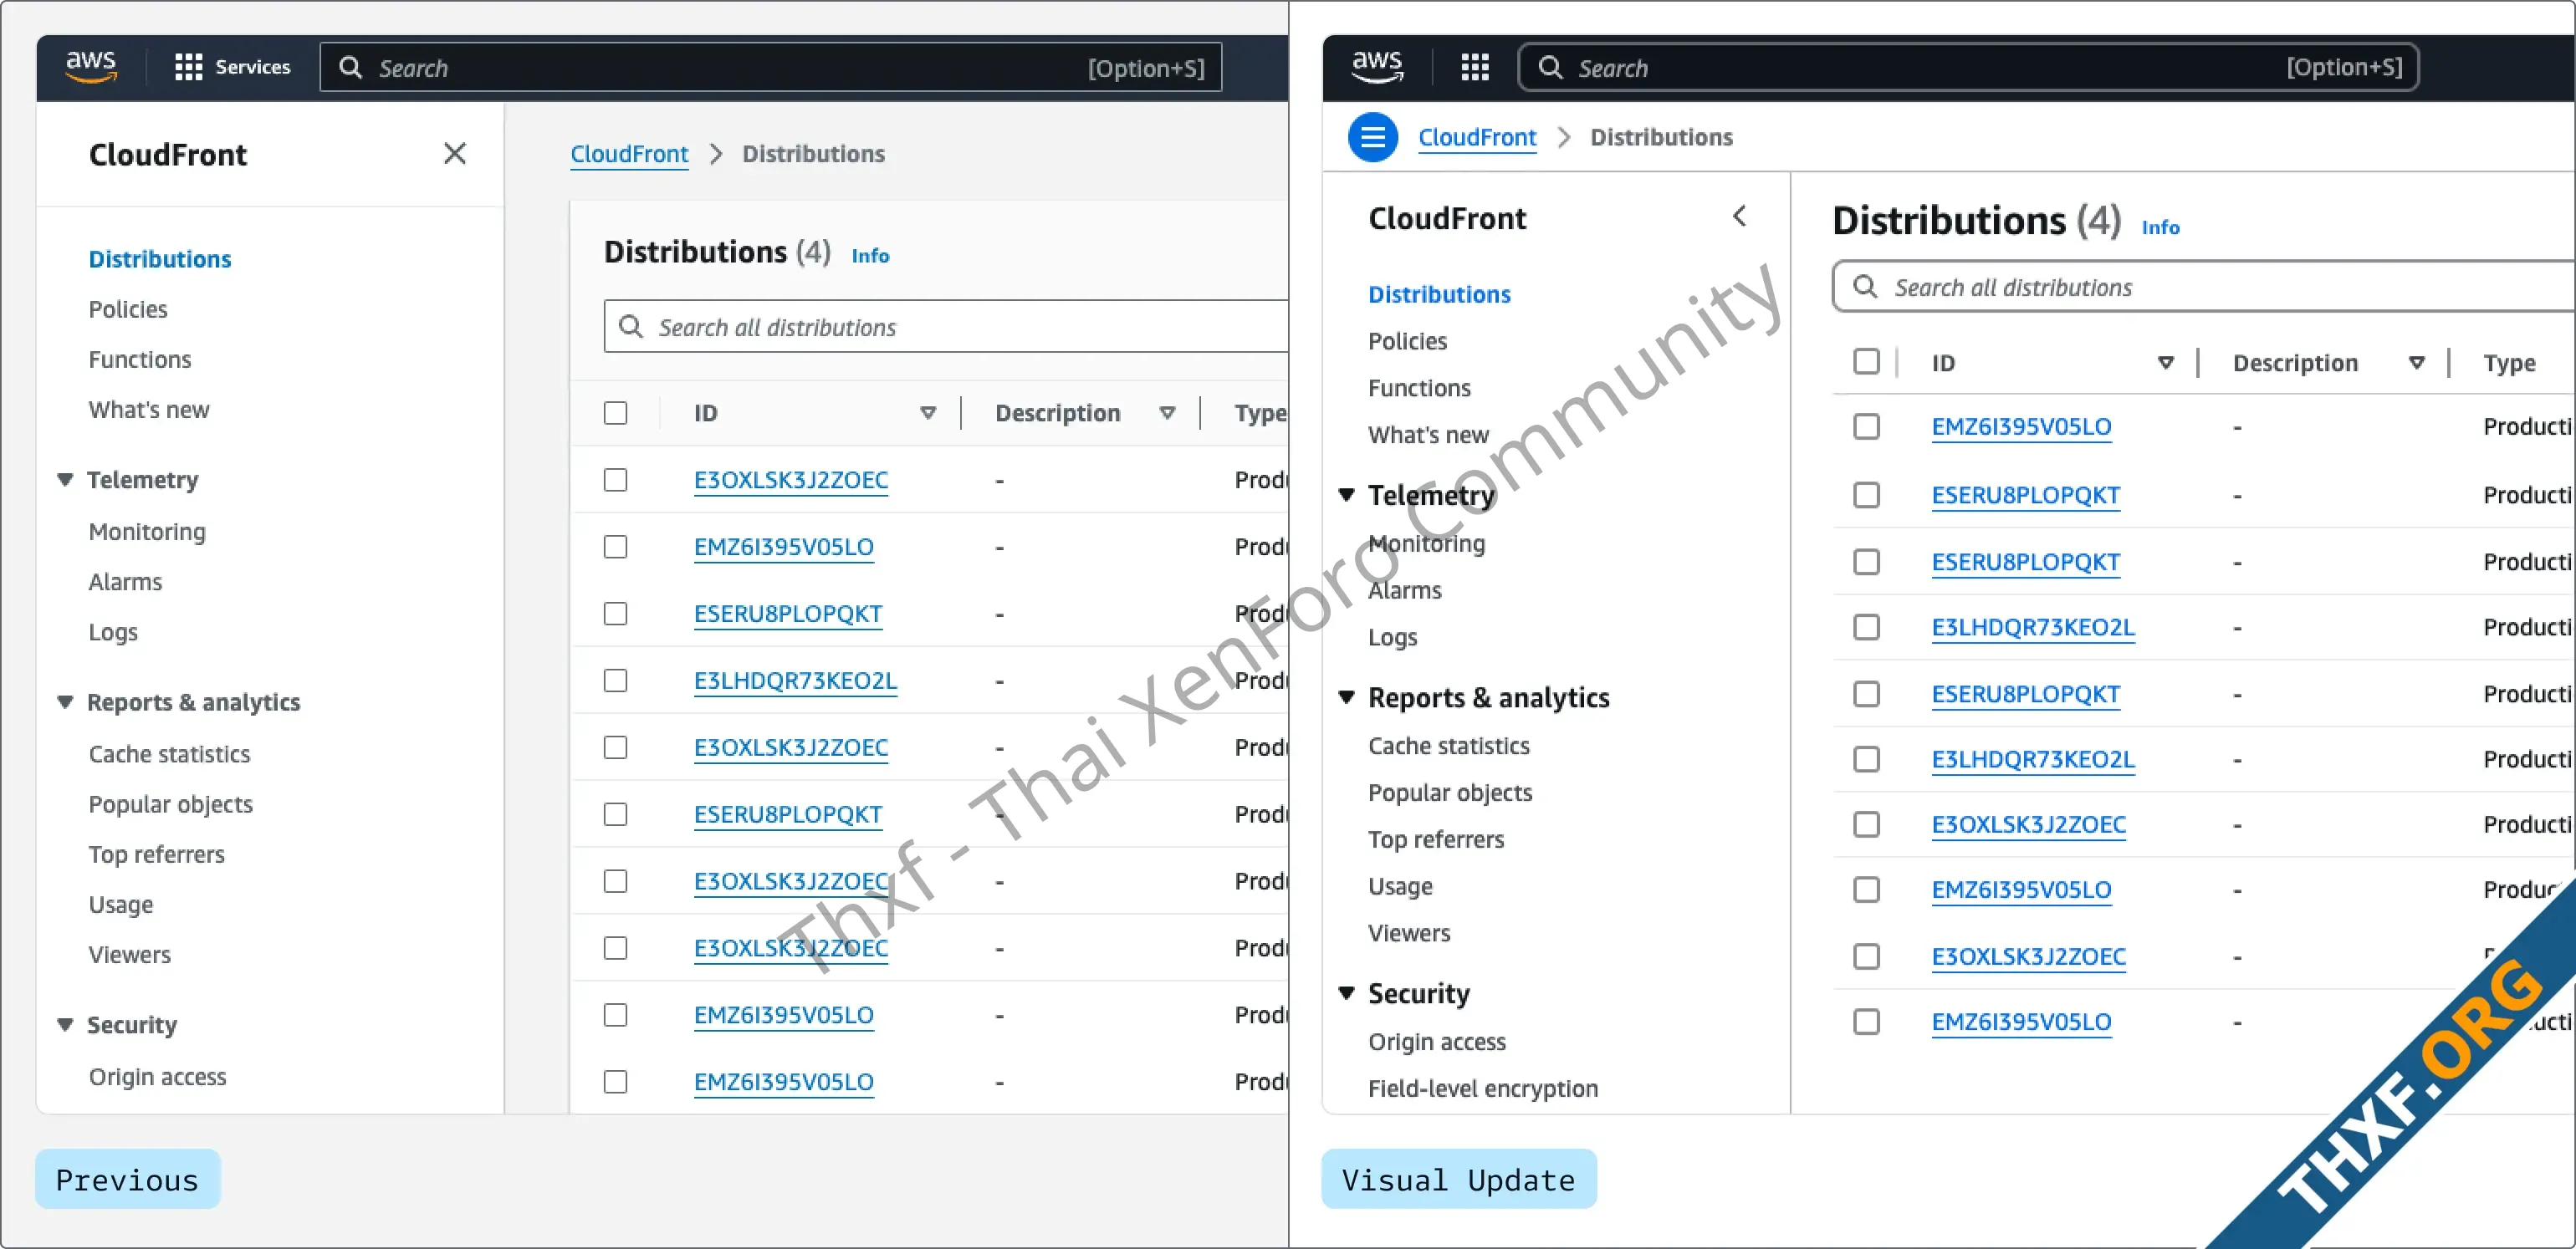This screenshot has width=2576, height=1249.
Task: Open Cache statistics in Visual Update sidebar
Action: pos(1449,746)
